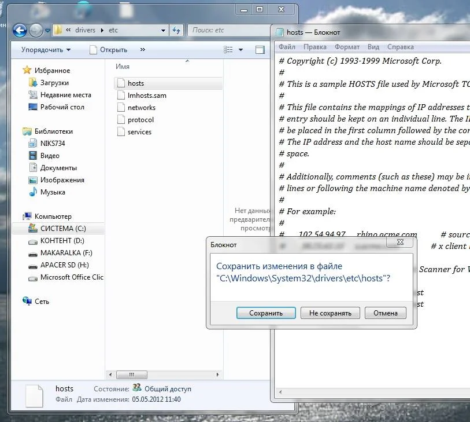The height and width of the screenshot is (422, 470).
Task: Click the Explorer back navigation arrow
Action: [x=20, y=30]
